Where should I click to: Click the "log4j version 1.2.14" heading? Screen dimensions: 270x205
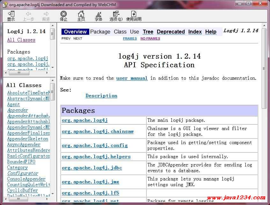pos(159,56)
